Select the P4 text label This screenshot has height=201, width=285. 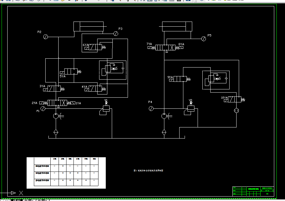pos(150,102)
